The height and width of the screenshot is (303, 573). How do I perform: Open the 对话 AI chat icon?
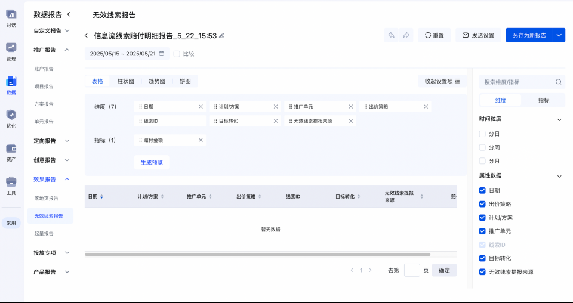(11, 14)
